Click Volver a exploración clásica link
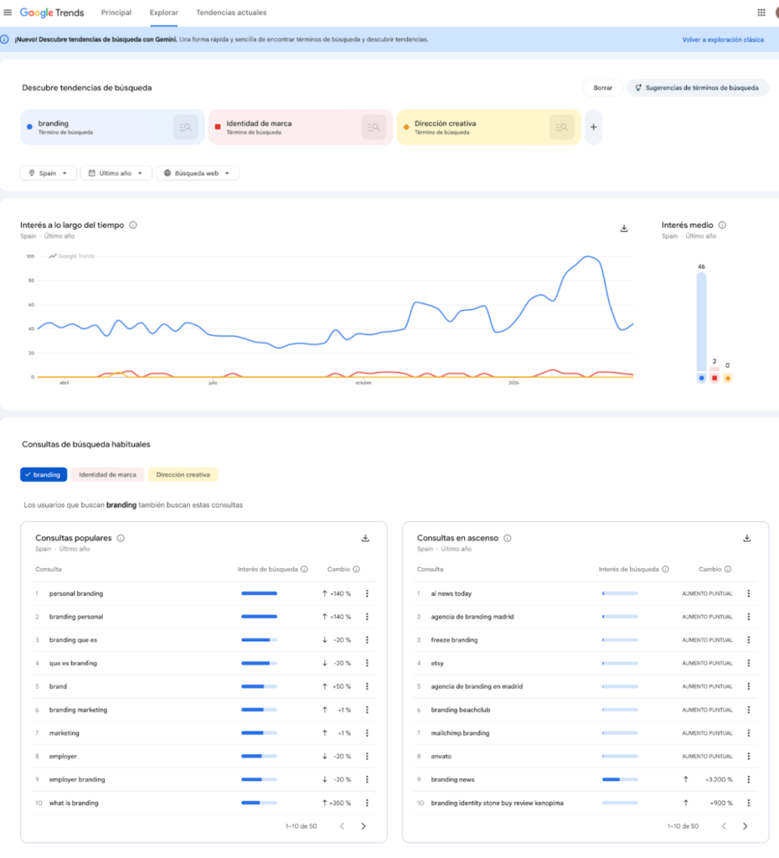This screenshot has height=858, width=779. tap(722, 39)
